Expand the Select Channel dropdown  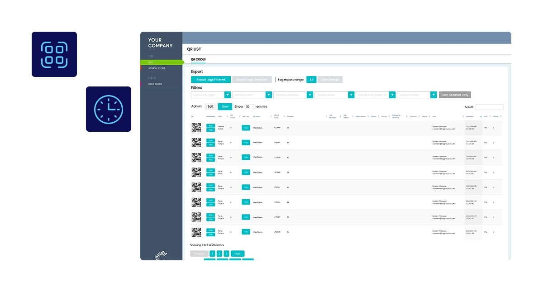click(x=293, y=95)
